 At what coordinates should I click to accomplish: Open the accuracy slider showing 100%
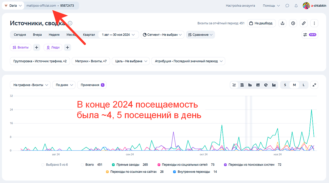[x=309, y=35]
